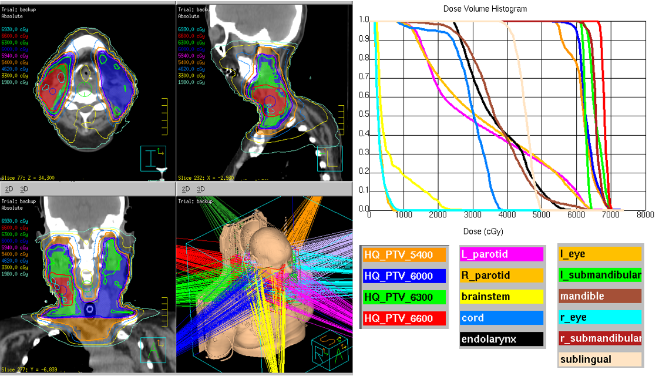Choose the sublingual legend entry
This screenshot has width=659, height=376.
point(600,359)
